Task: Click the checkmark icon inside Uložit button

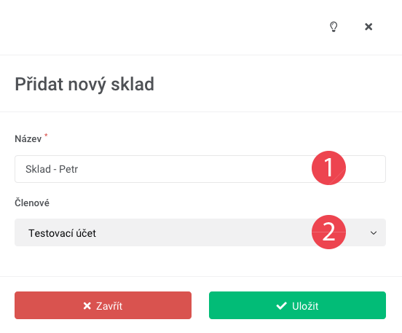Action: click(x=282, y=306)
